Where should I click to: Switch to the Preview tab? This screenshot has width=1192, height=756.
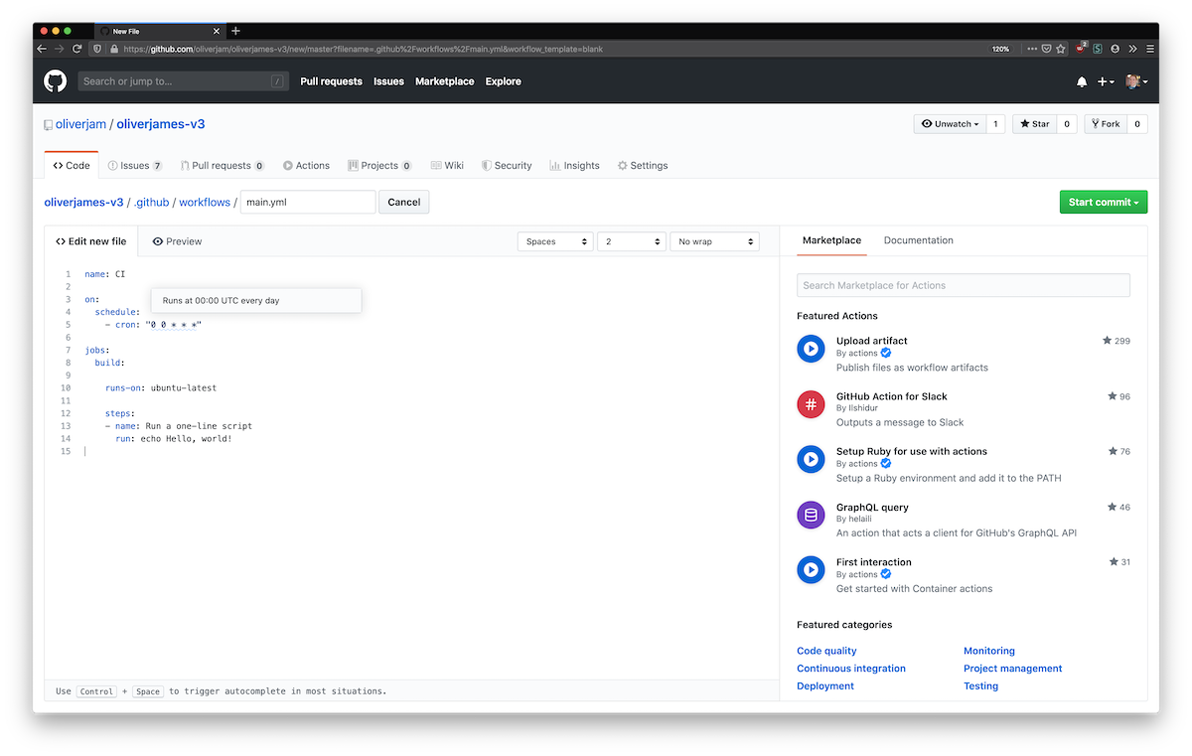tap(177, 241)
